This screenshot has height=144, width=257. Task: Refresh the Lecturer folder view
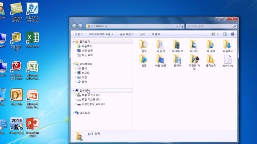(182, 26)
